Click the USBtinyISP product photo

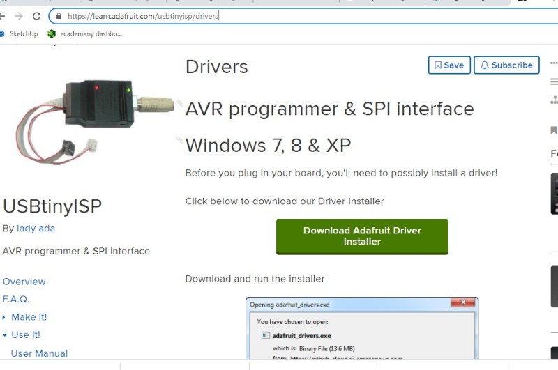[95, 122]
